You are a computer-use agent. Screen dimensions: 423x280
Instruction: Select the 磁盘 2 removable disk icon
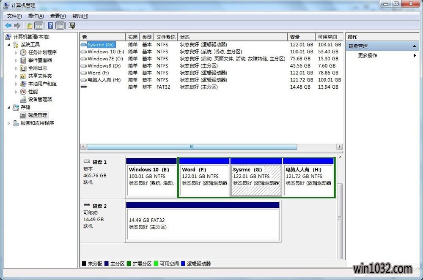pyautogui.click(x=87, y=206)
